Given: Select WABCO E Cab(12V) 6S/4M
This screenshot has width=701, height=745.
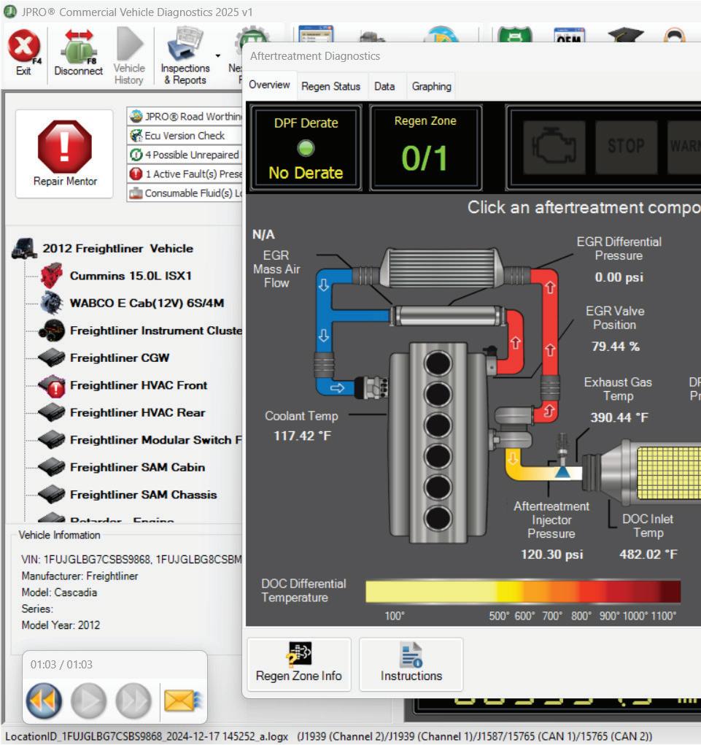Looking at the screenshot, I should 147,303.
